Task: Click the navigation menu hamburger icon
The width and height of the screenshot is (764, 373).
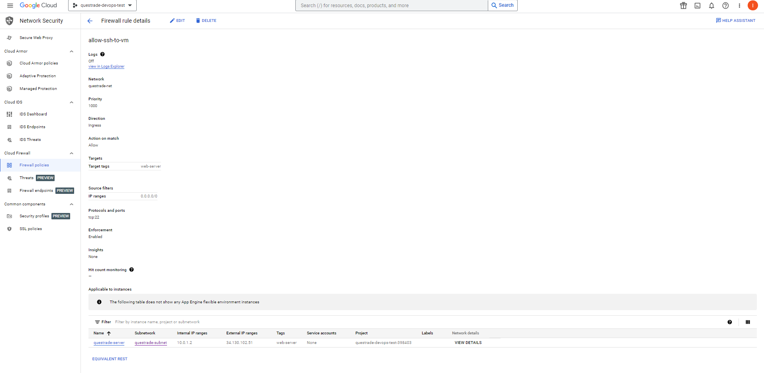Action: [x=10, y=5]
